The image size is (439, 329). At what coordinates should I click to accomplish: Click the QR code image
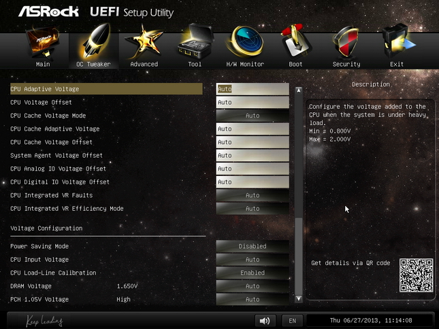pos(417,275)
